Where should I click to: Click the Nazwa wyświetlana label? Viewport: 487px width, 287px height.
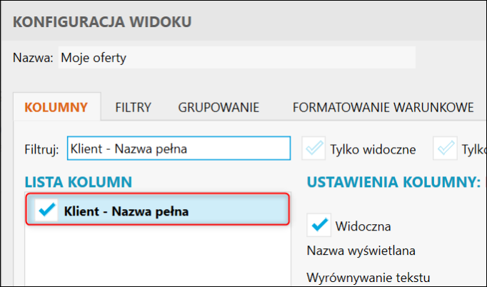[361, 251]
